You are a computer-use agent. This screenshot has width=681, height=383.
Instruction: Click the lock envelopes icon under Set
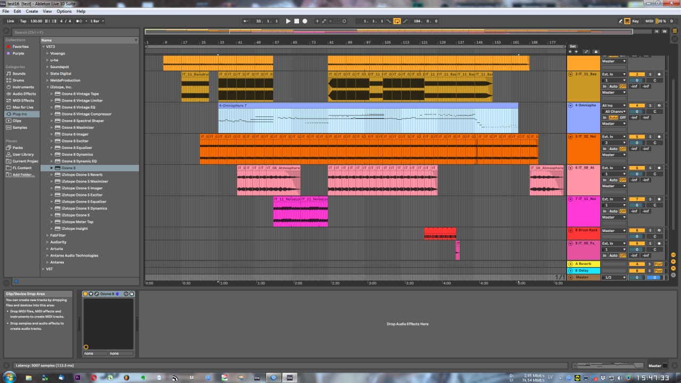(x=595, y=52)
